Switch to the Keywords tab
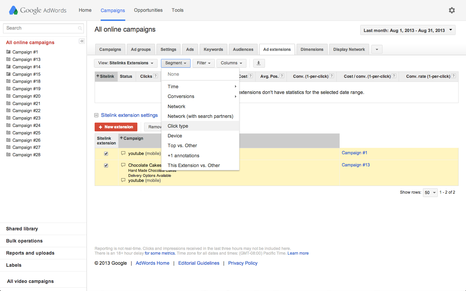 point(213,49)
